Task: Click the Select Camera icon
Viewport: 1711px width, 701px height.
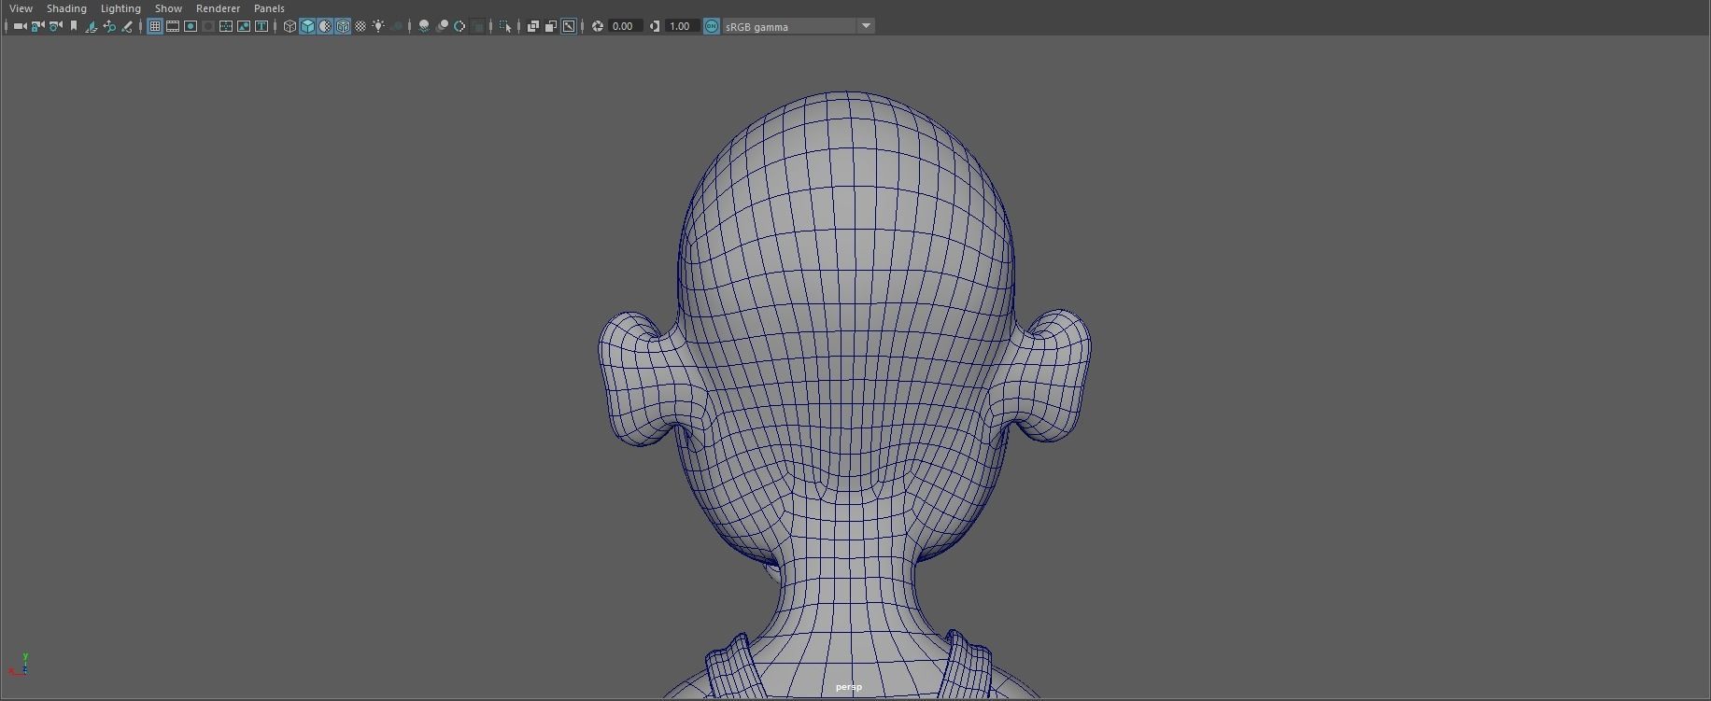Action: [x=20, y=26]
